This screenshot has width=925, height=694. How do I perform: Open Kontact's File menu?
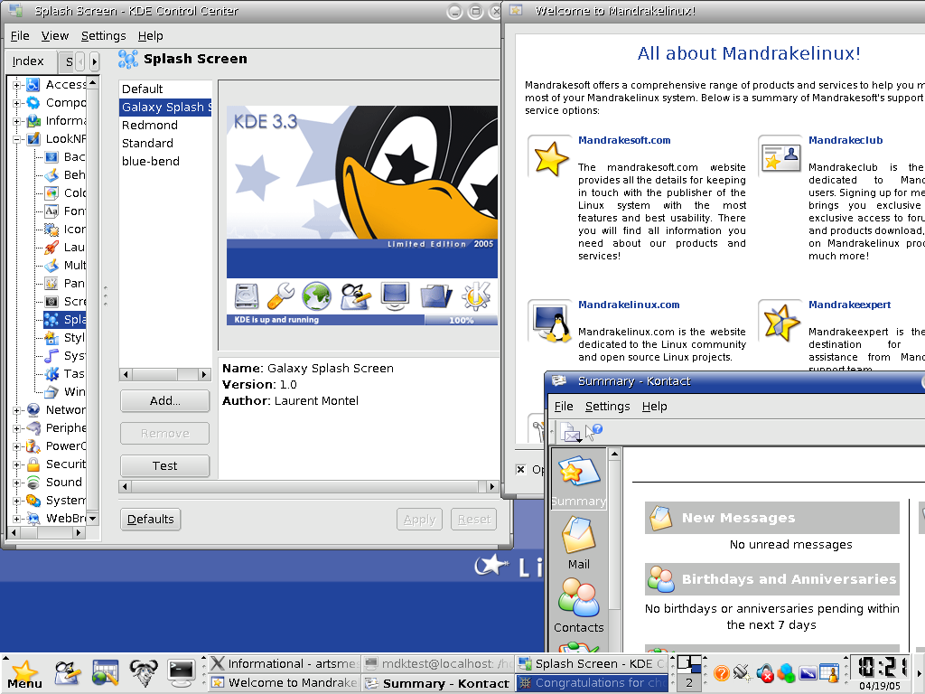point(564,406)
